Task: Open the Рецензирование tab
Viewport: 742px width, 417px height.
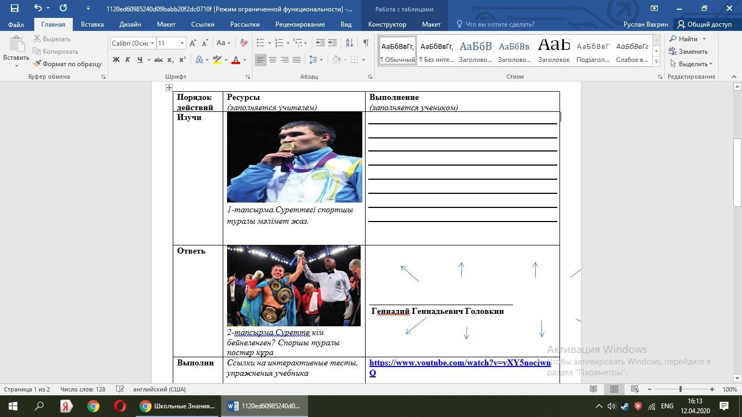Action: pos(300,24)
